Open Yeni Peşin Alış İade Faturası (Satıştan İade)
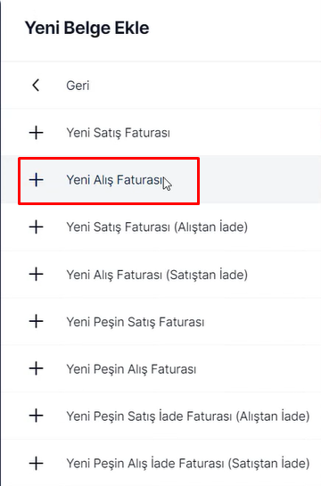321x486 pixels. pos(188,464)
